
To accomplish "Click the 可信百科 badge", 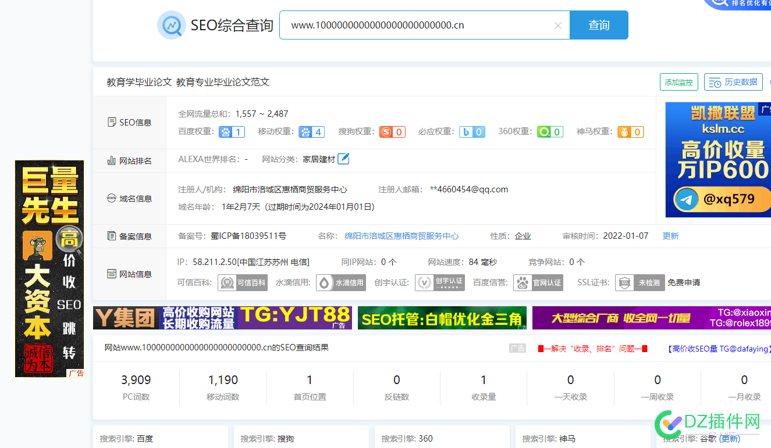I will tap(243, 283).
